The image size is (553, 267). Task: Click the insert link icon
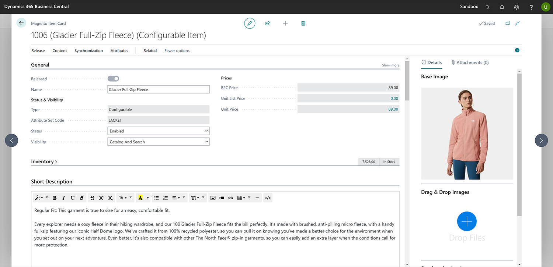(231, 198)
